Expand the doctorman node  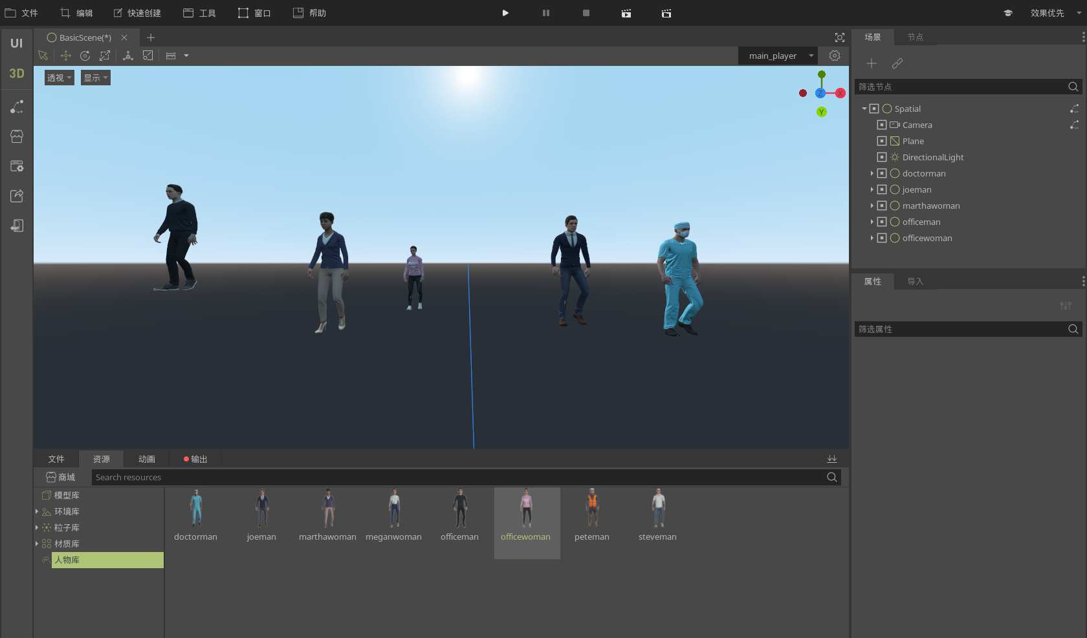click(872, 173)
